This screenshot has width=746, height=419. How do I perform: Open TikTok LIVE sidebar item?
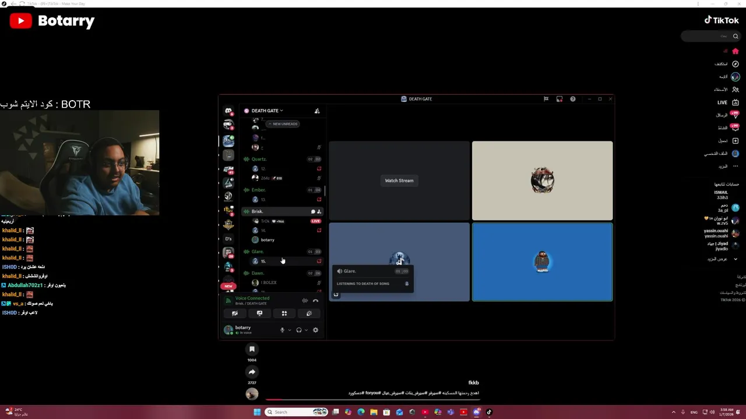point(728,102)
